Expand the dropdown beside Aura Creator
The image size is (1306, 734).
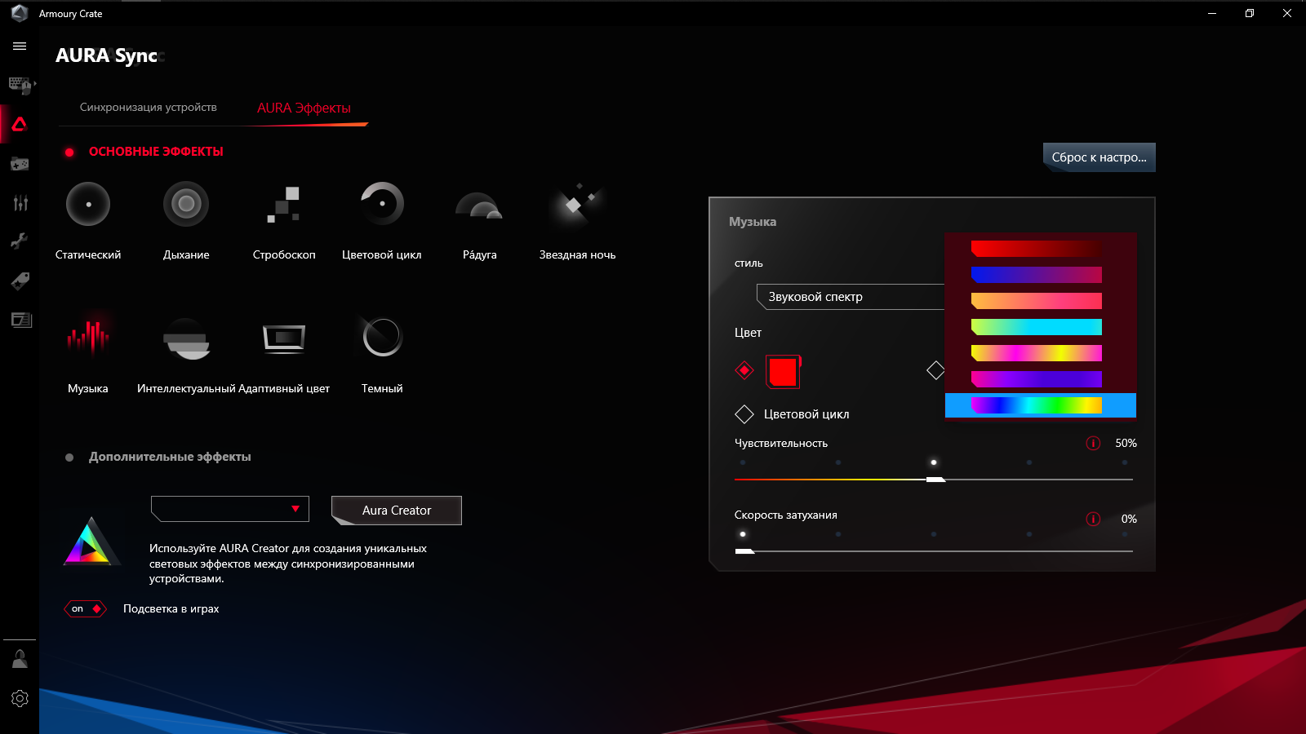pyautogui.click(x=230, y=509)
